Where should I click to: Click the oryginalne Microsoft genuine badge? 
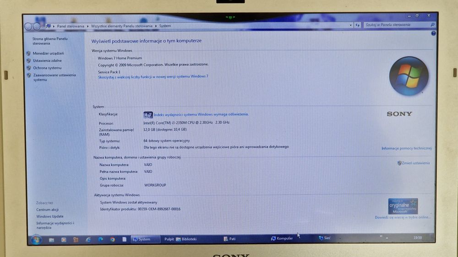403,206
